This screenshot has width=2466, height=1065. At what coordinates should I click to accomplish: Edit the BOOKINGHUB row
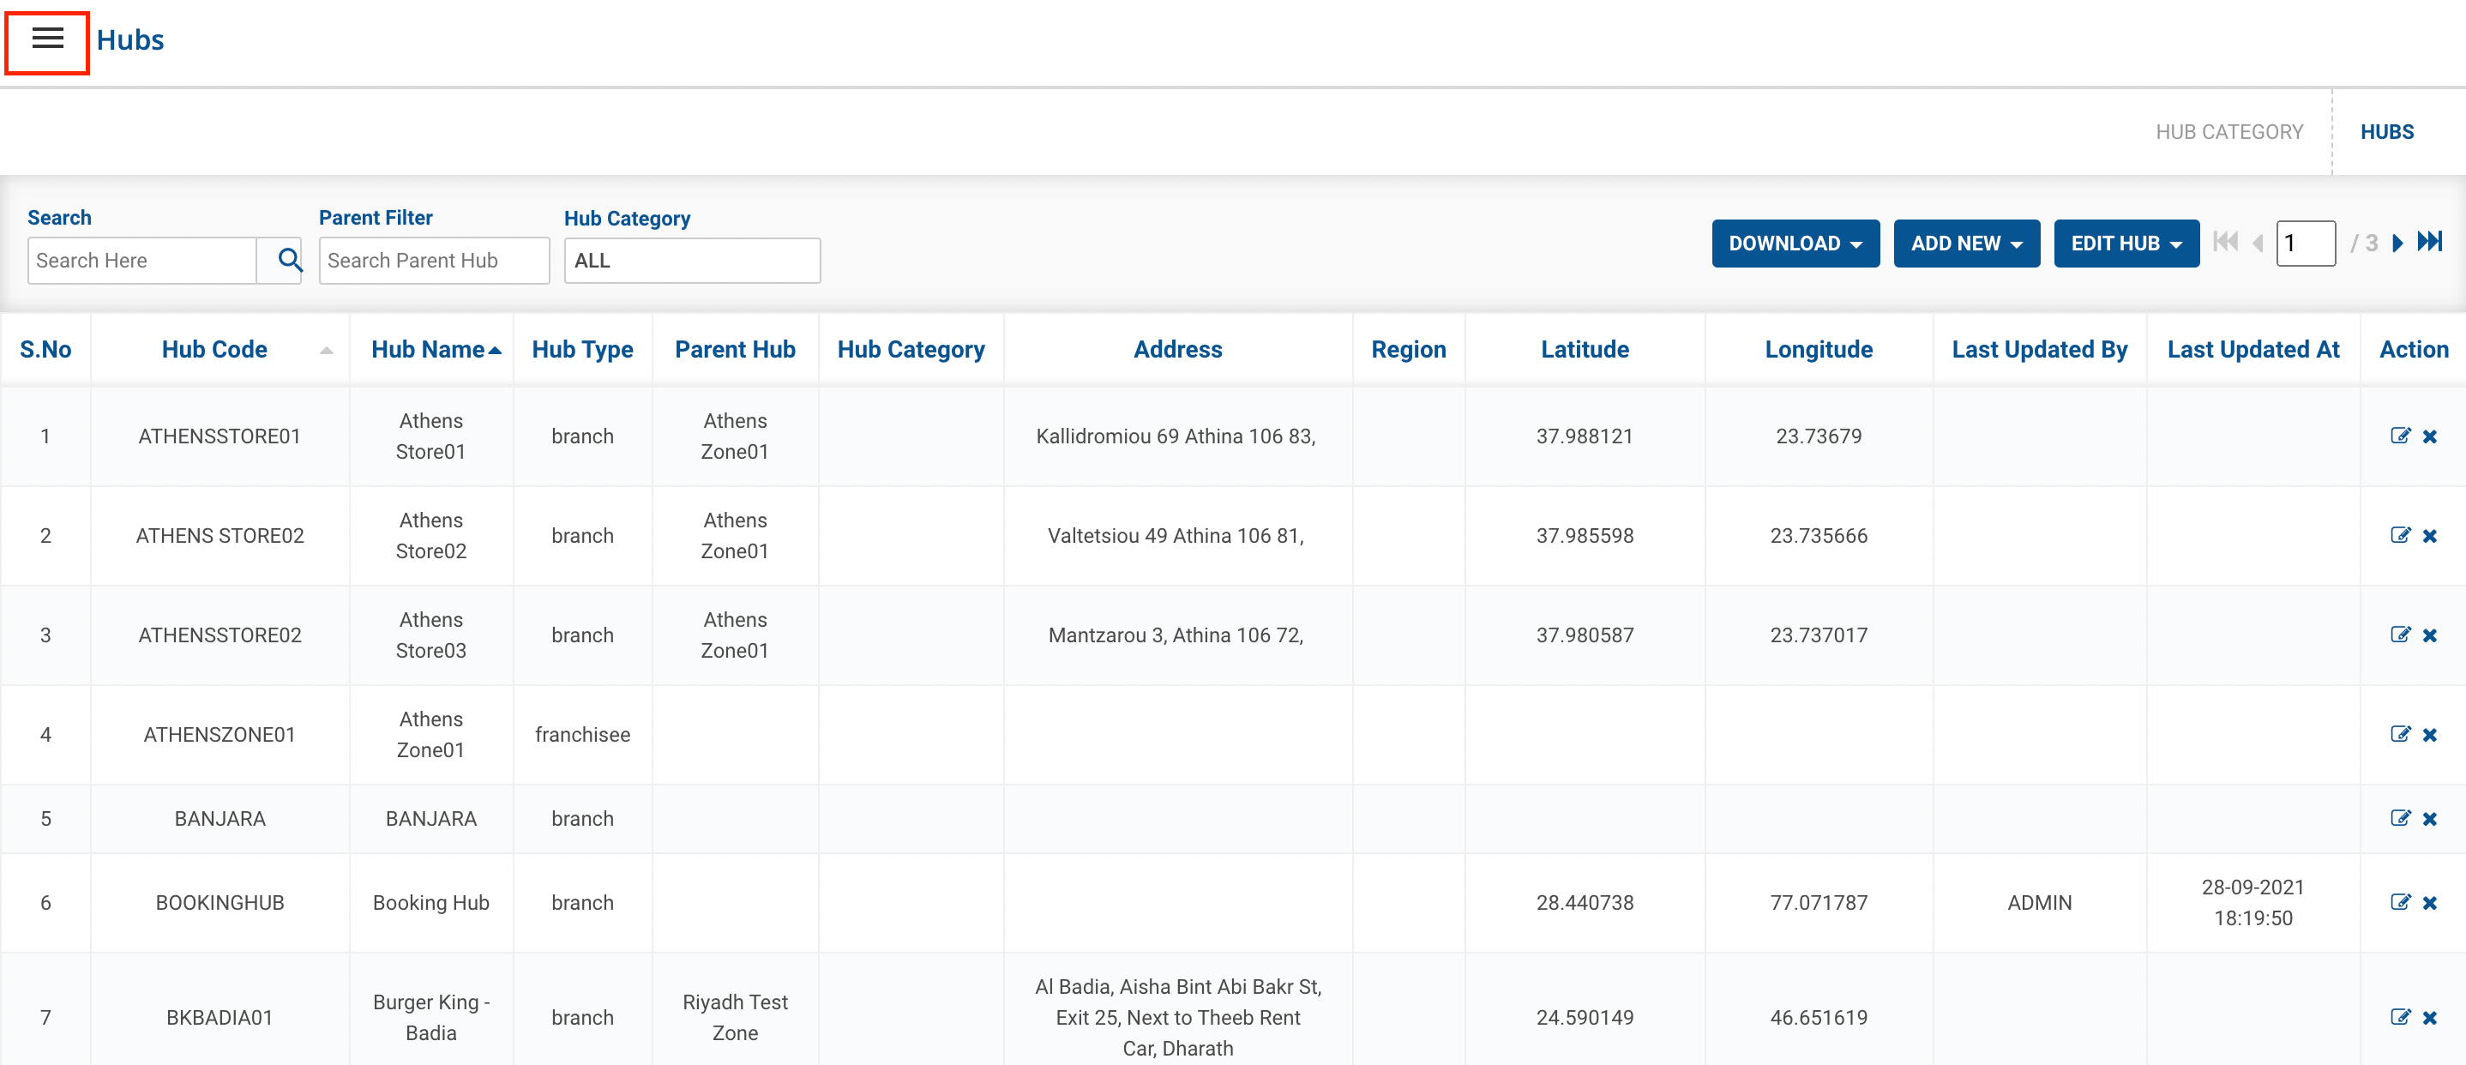click(x=2399, y=902)
